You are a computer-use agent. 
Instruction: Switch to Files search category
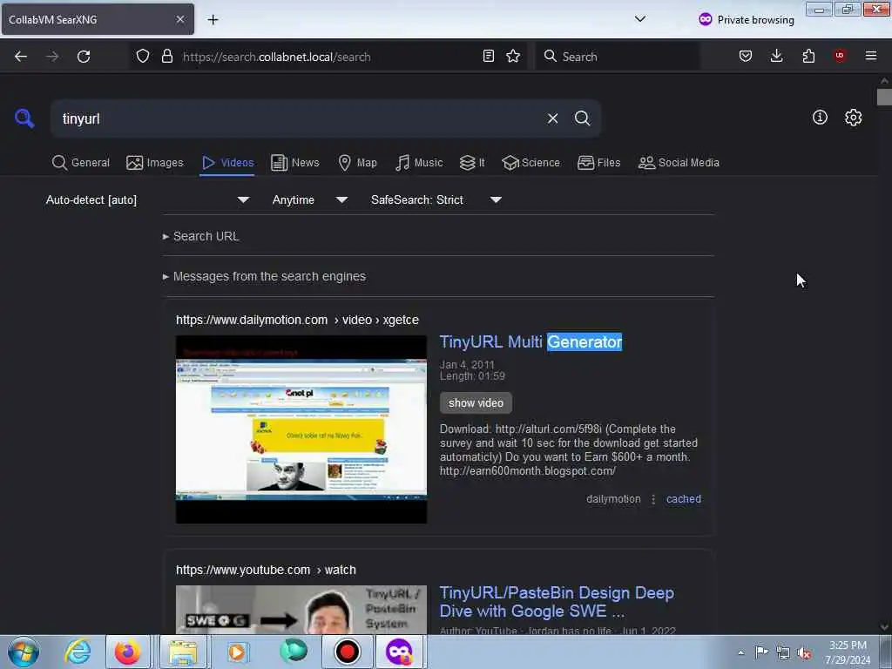coord(599,163)
